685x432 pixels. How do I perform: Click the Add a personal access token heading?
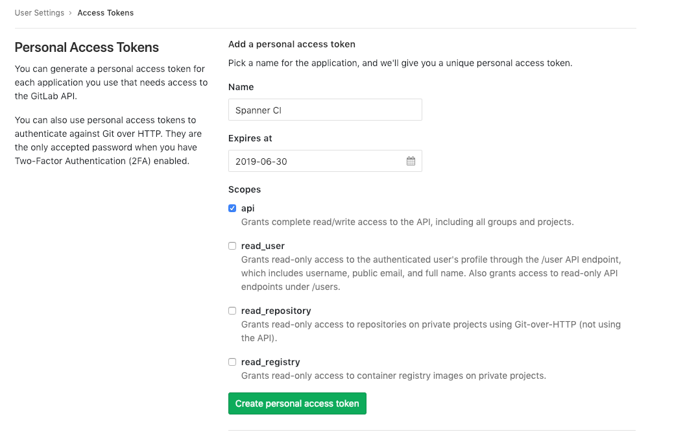tap(291, 44)
